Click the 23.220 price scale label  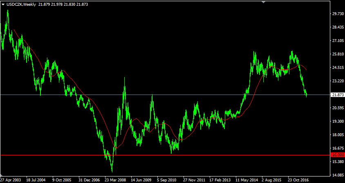point(338,81)
